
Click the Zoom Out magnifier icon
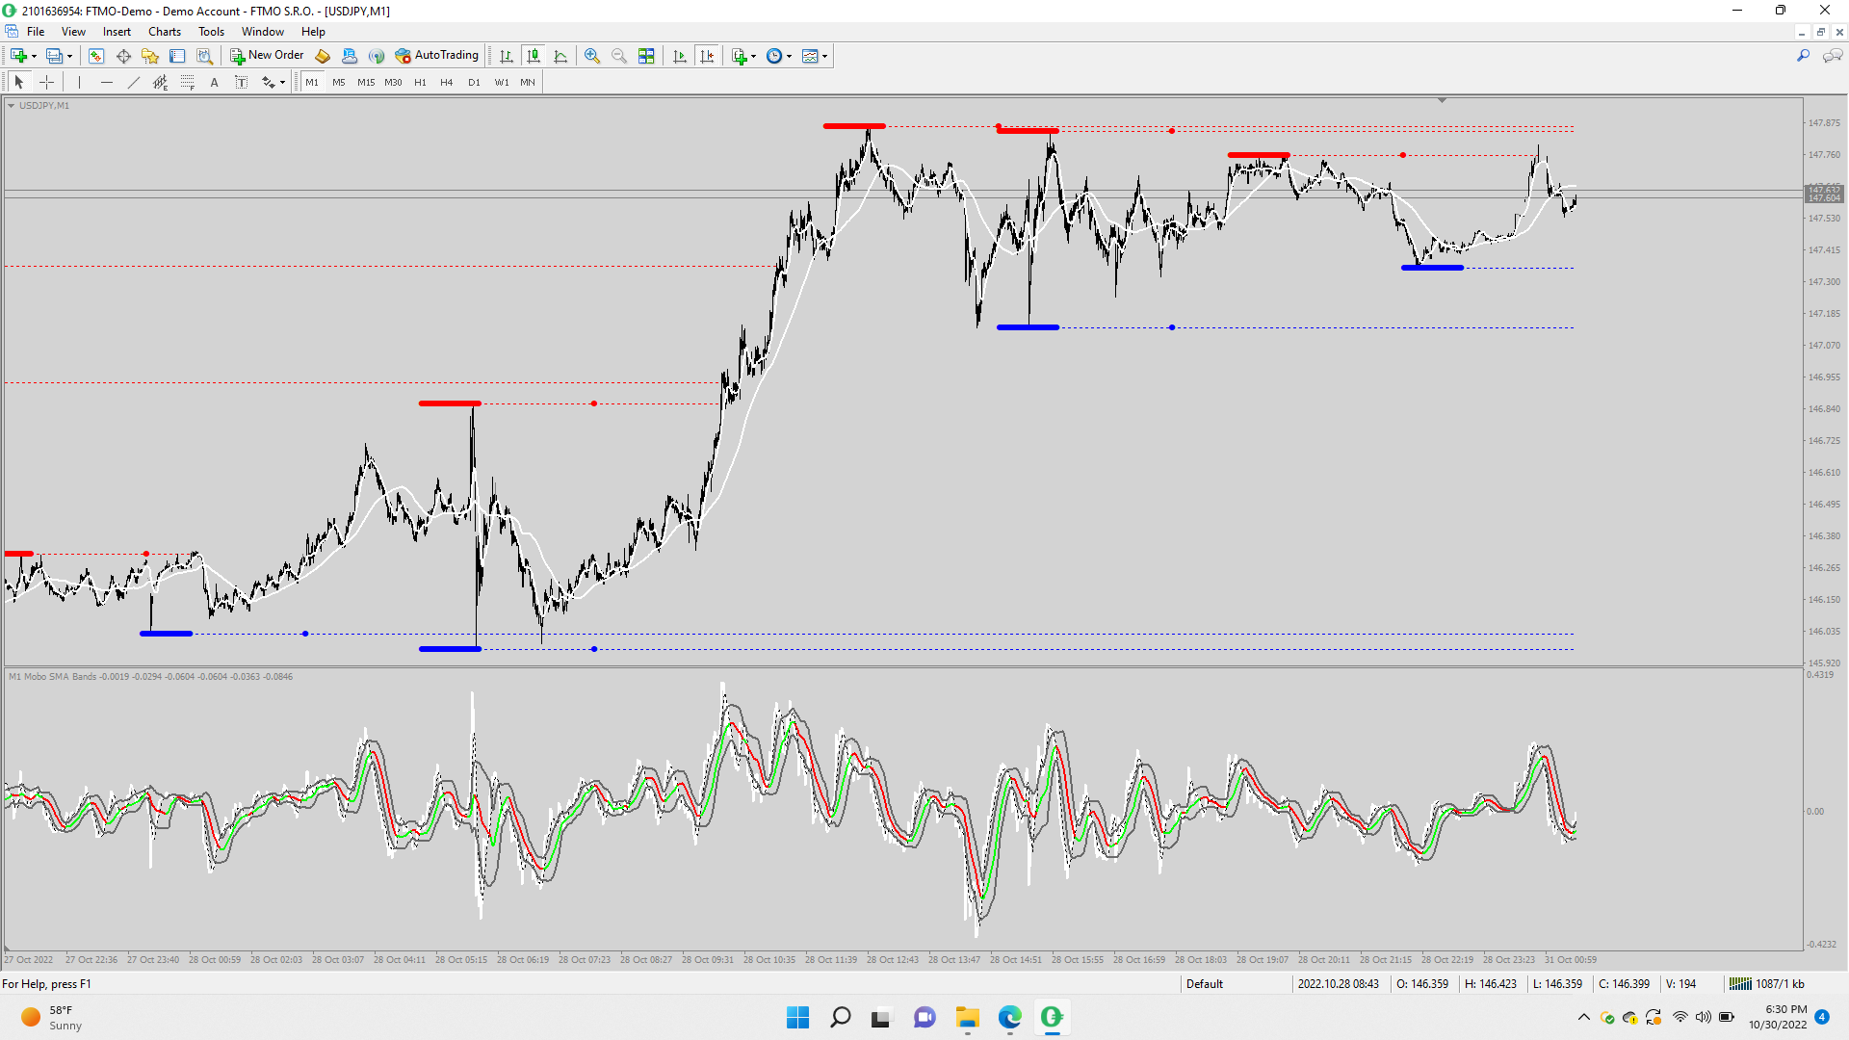coord(619,56)
